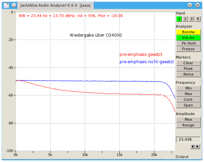Click the 'pre-emphasis nicht-gesetzt' blue legend text

coord(147,62)
